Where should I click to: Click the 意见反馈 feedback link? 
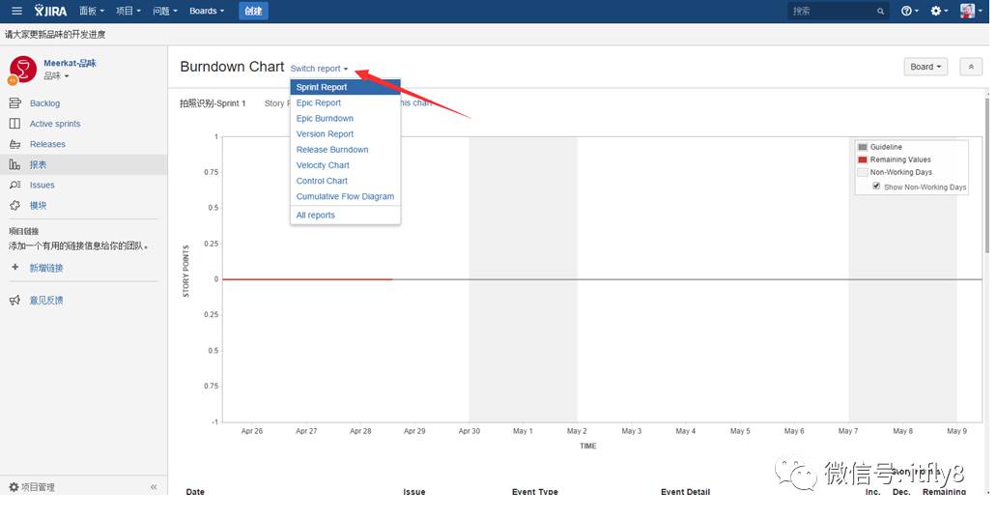[x=45, y=301]
